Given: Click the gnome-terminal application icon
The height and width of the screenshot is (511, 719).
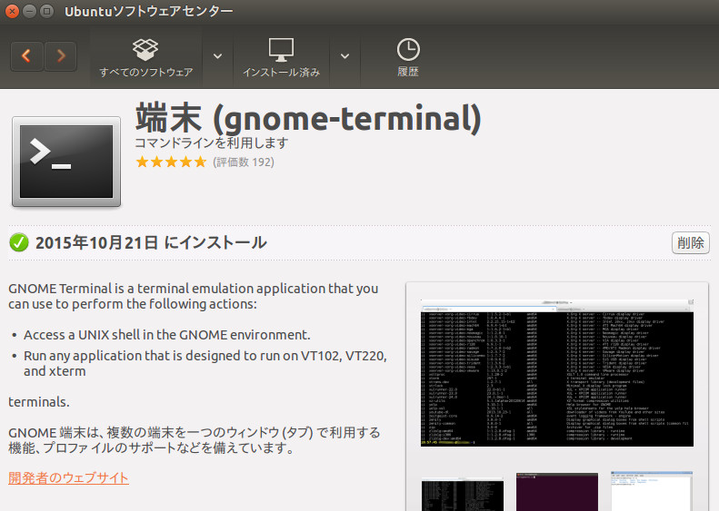Looking at the screenshot, I should pos(66,162).
